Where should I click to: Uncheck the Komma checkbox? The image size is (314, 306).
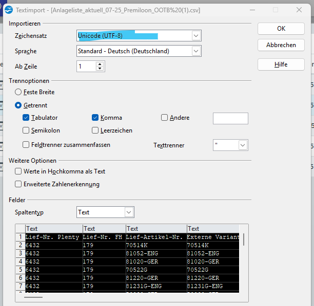95,118
